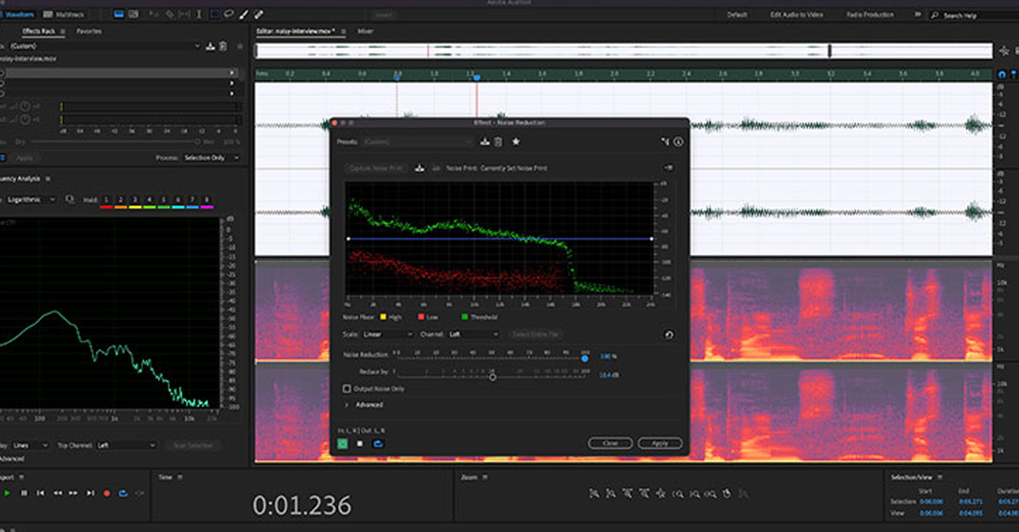Click the Noise Reduction percentage slider handle
The height and width of the screenshot is (532, 1019).
tap(585, 358)
